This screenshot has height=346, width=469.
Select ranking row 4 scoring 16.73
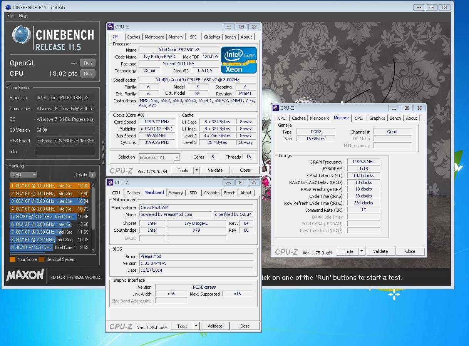click(x=50, y=209)
